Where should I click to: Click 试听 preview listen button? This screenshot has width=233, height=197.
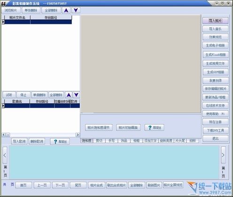click(9, 95)
